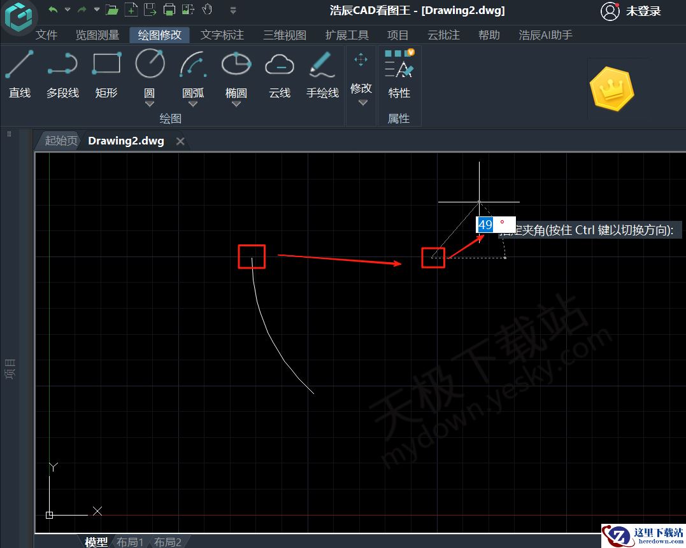
Task: Open the 帮助 menu
Action: tap(489, 35)
